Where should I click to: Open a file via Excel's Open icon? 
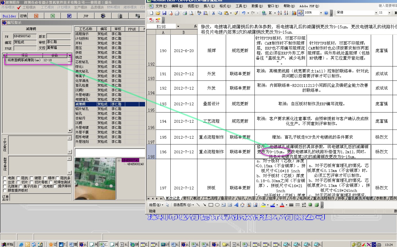click(x=158, y=13)
